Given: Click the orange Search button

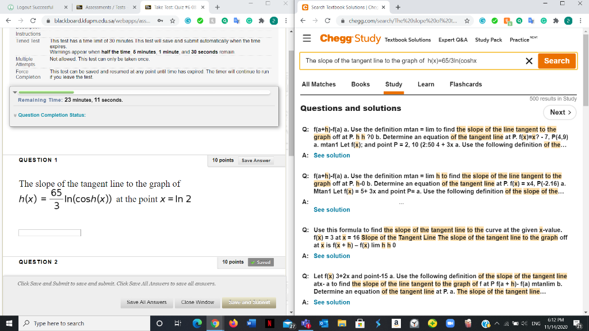Looking at the screenshot, I should 557,61.
